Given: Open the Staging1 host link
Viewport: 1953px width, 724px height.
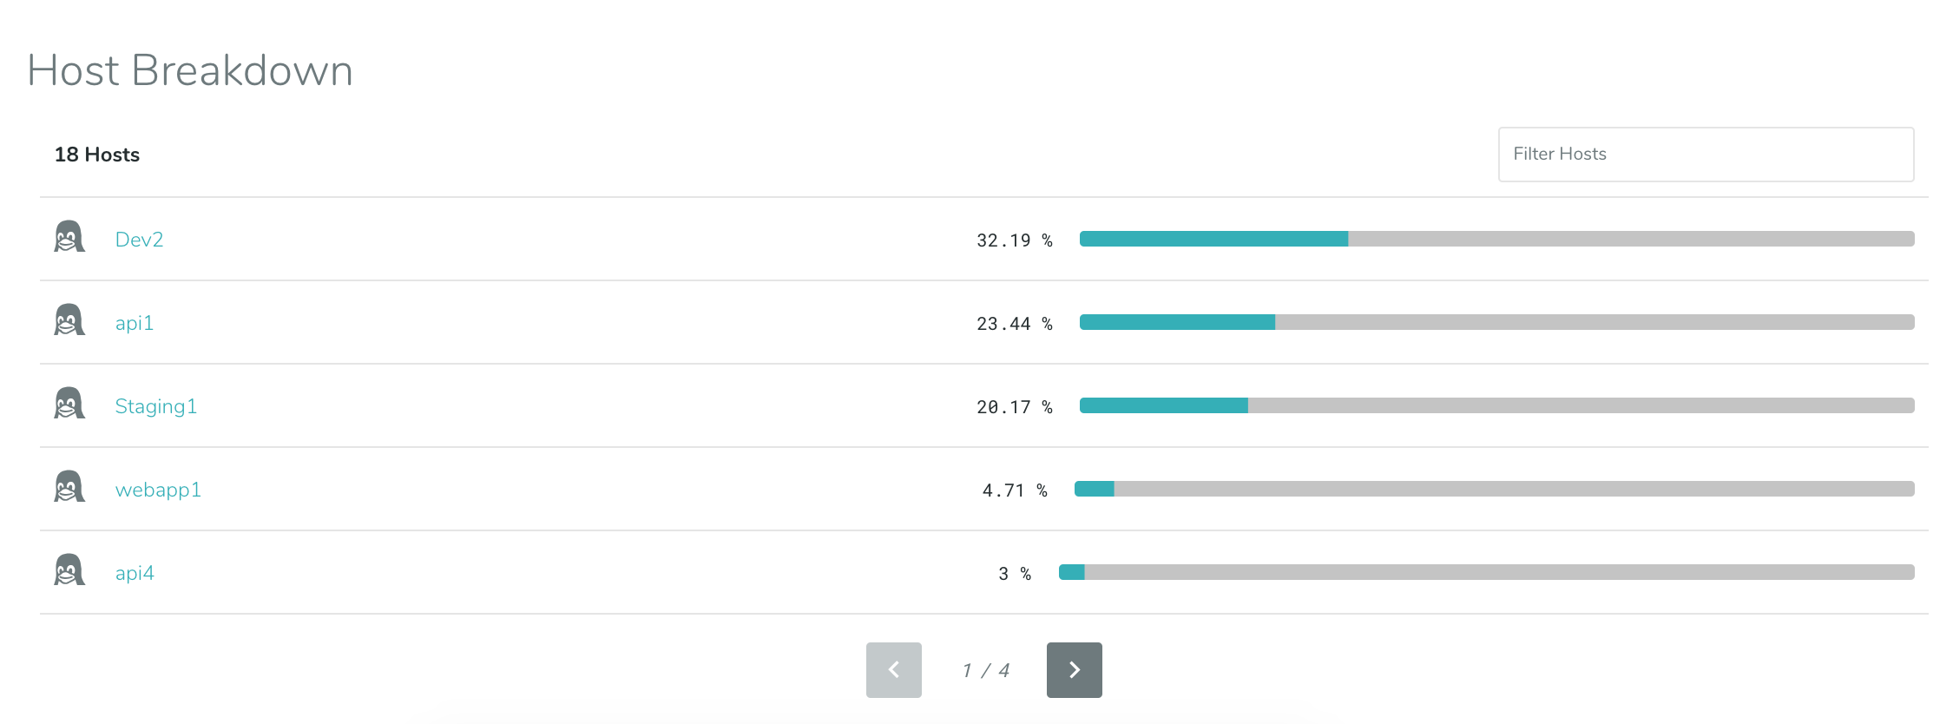Looking at the screenshot, I should pos(156,406).
